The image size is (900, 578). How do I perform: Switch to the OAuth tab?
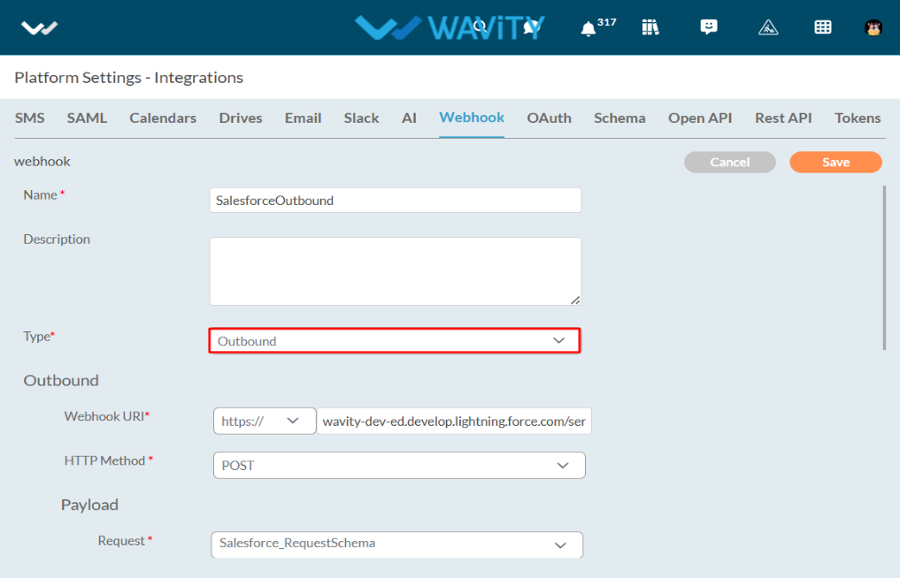tap(549, 118)
